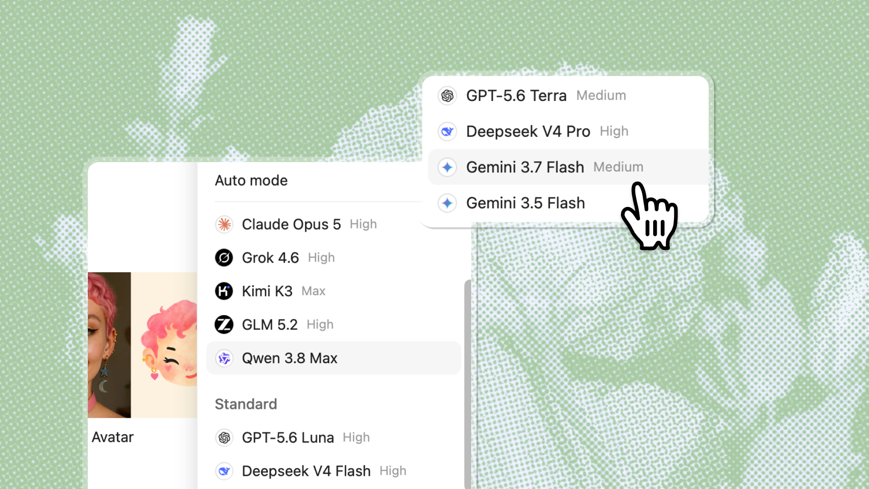The height and width of the screenshot is (489, 869).
Task: Click the Grok icon beside Grok 4.6
Action: point(224,258)
